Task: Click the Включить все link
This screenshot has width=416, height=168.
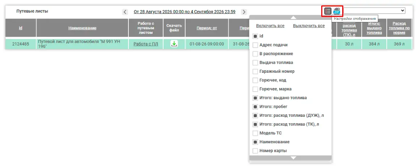Action: tap(270, 26)
